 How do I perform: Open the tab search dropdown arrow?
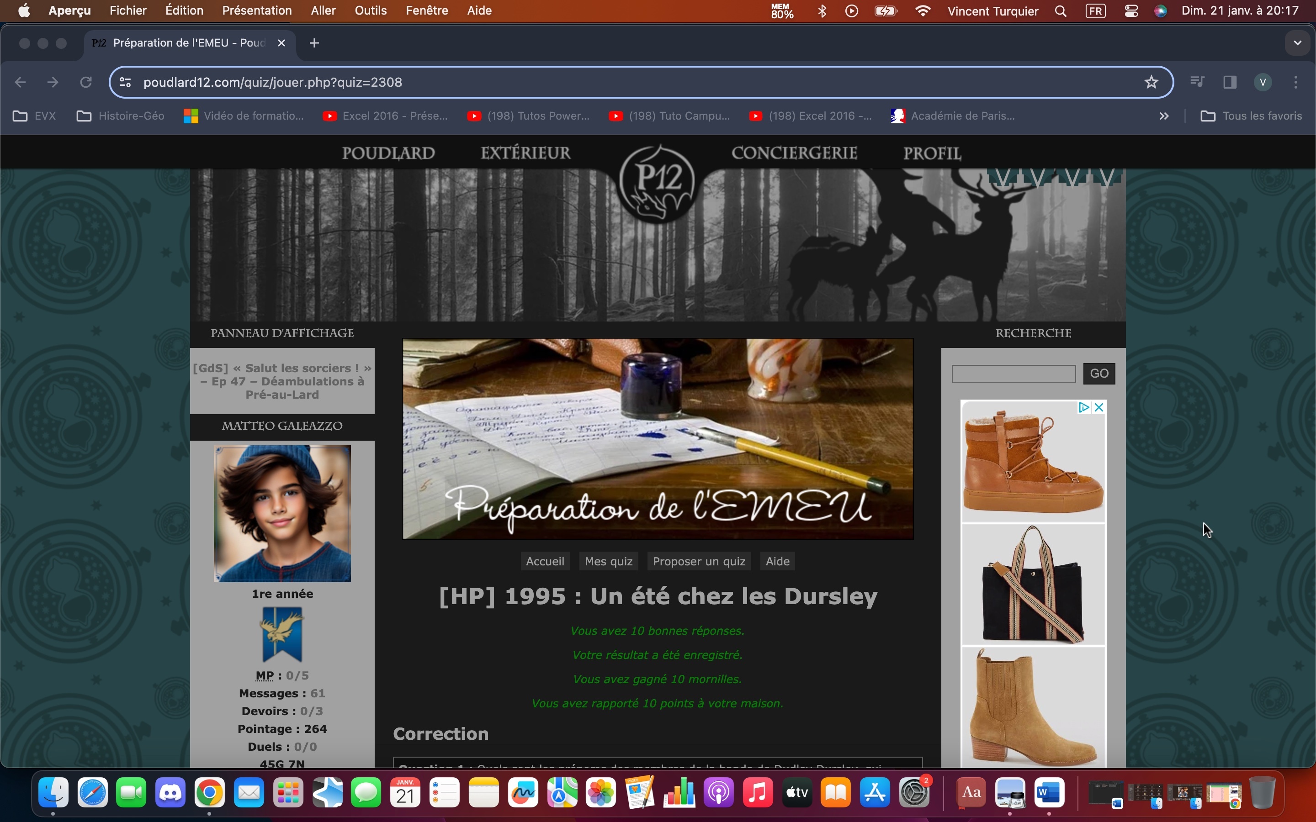[x=1298, y=43]
